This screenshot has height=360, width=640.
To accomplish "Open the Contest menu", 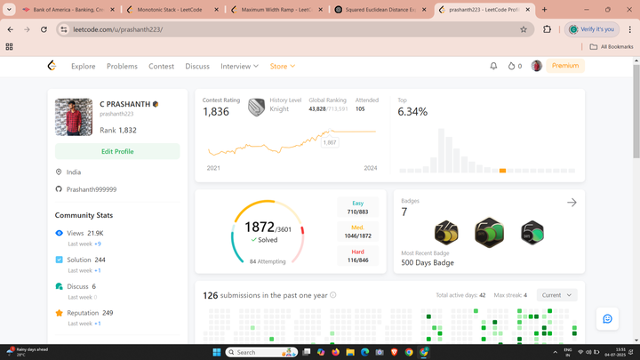I will (161, 66).
